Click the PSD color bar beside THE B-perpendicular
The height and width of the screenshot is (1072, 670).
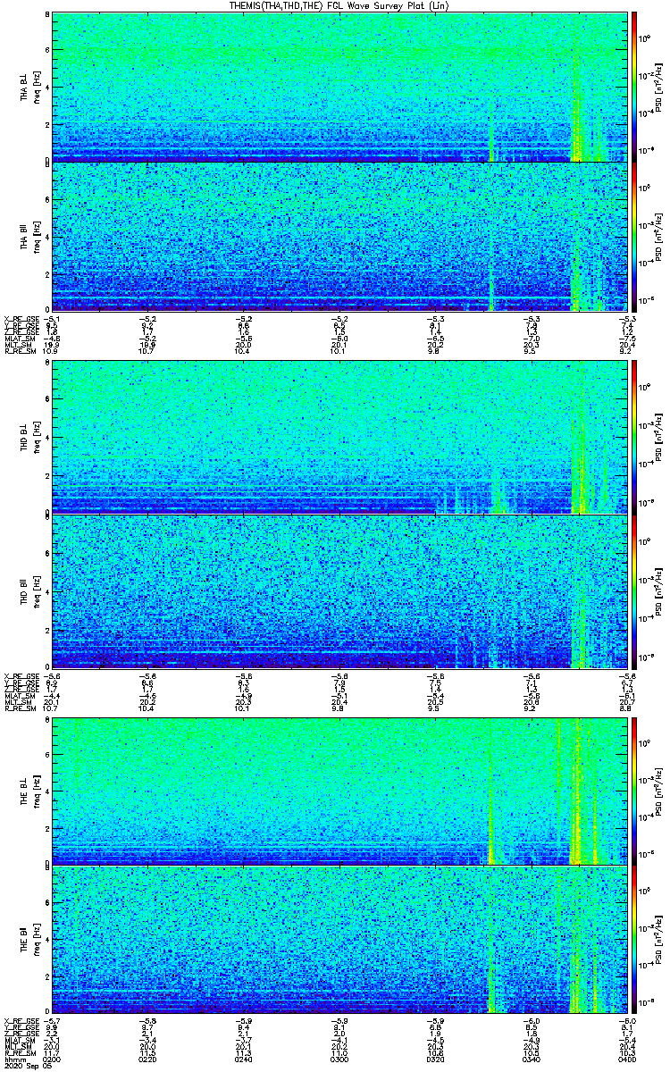(x=635, y=791)
